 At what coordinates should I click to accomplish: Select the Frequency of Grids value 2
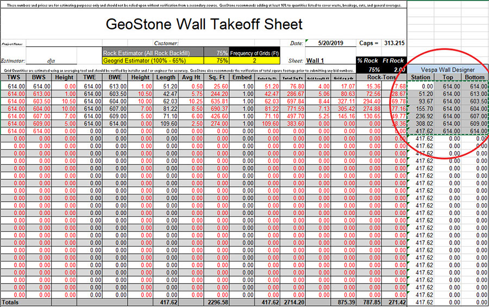click(x=254, y=61)
